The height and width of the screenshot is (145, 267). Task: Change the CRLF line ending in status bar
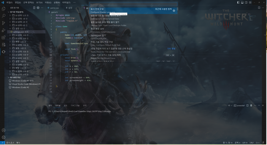252,143
